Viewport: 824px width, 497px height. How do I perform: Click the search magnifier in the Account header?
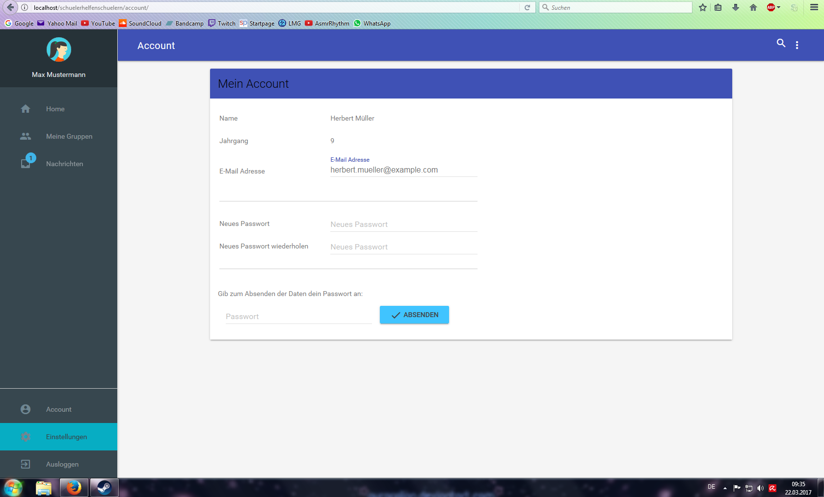[x=781, y=43]
